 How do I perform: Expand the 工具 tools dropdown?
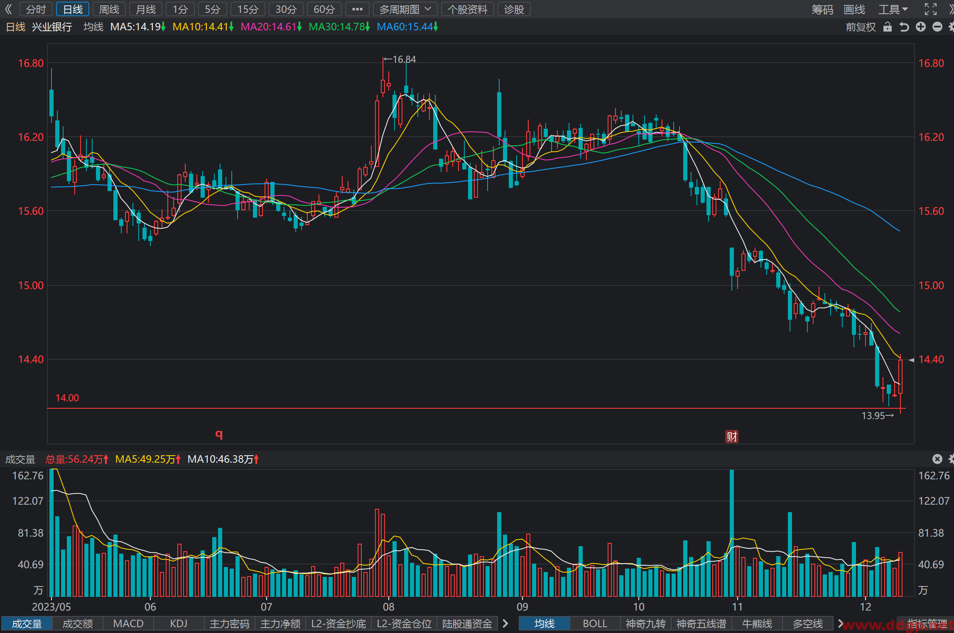tap(893, 9)
